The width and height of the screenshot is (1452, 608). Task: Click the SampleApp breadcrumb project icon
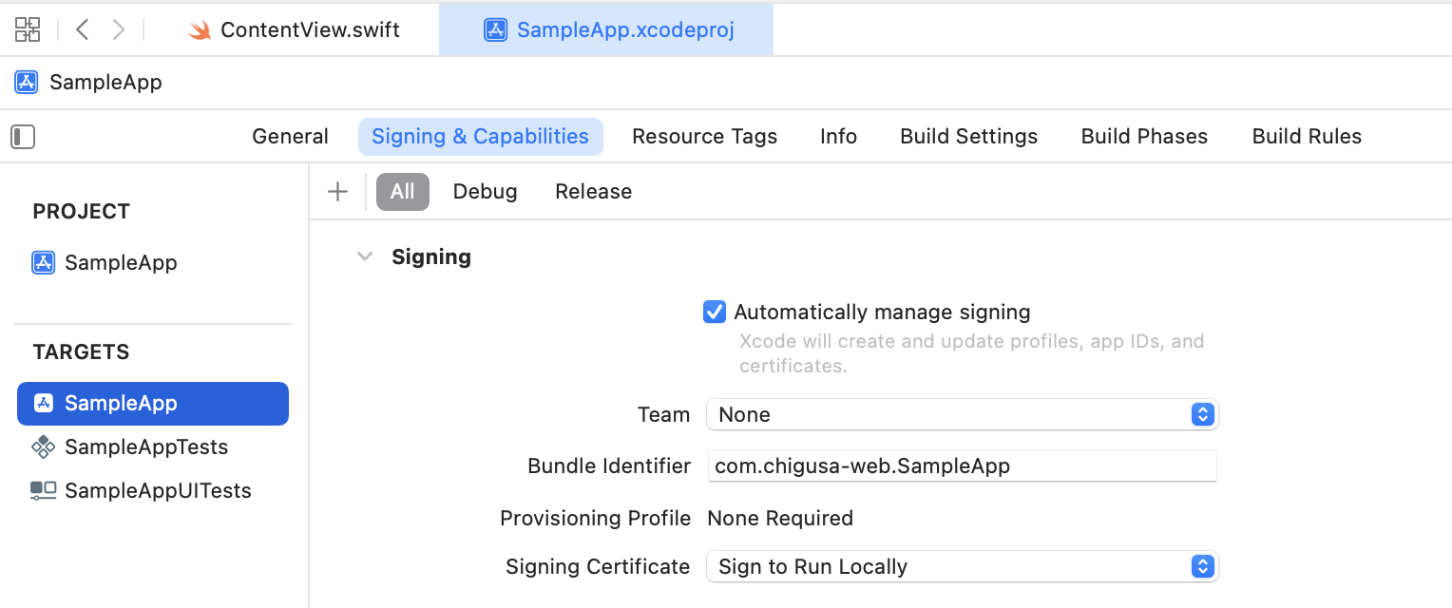point(27,83)
